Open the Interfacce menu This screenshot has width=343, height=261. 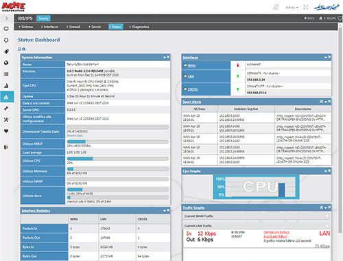(x=49, y=27)
